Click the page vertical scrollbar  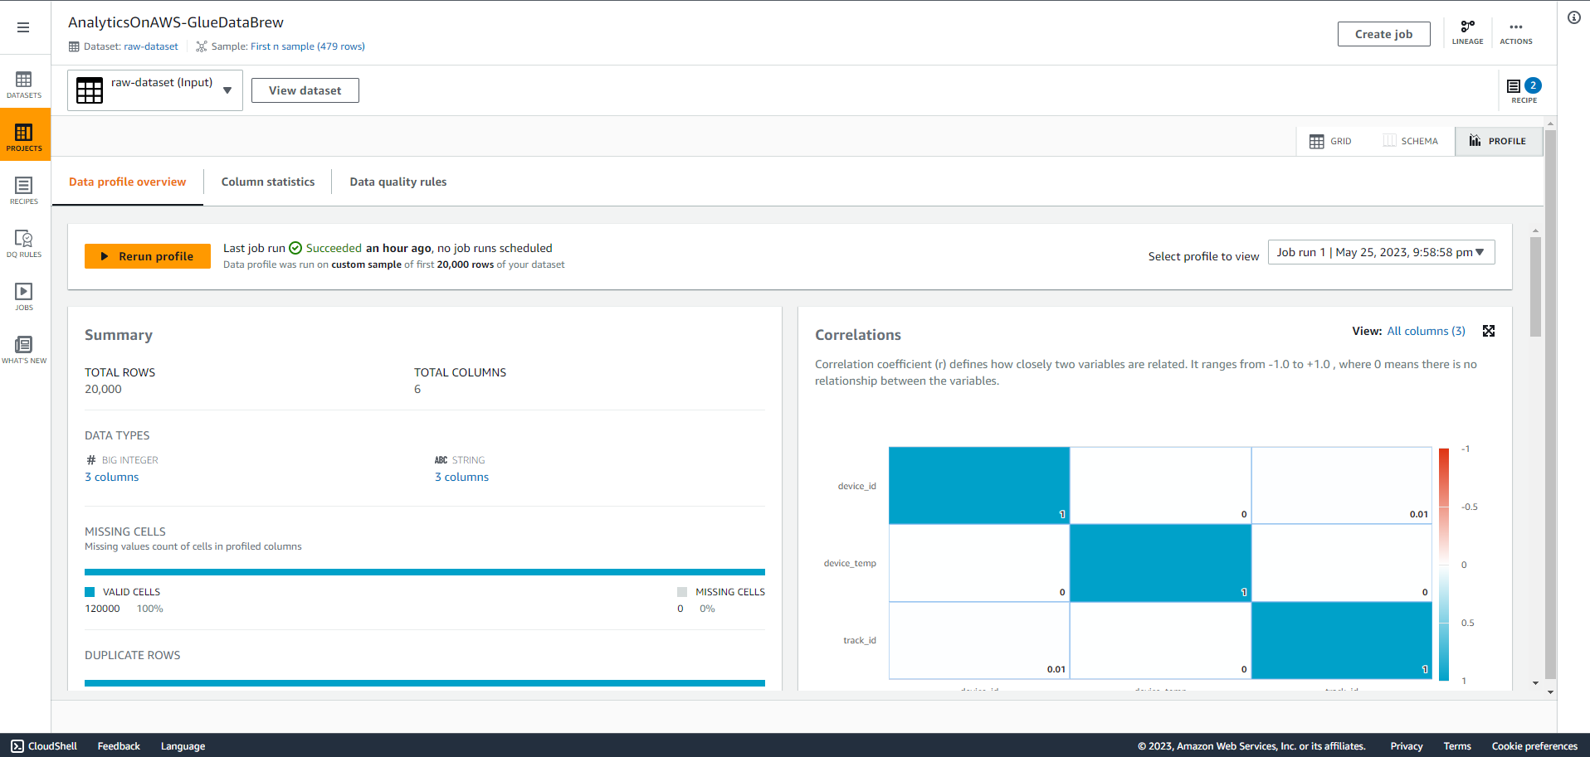coord(1550,403)
